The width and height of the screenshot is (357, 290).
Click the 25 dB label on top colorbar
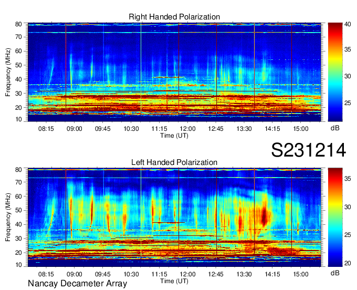click(348, 103)
